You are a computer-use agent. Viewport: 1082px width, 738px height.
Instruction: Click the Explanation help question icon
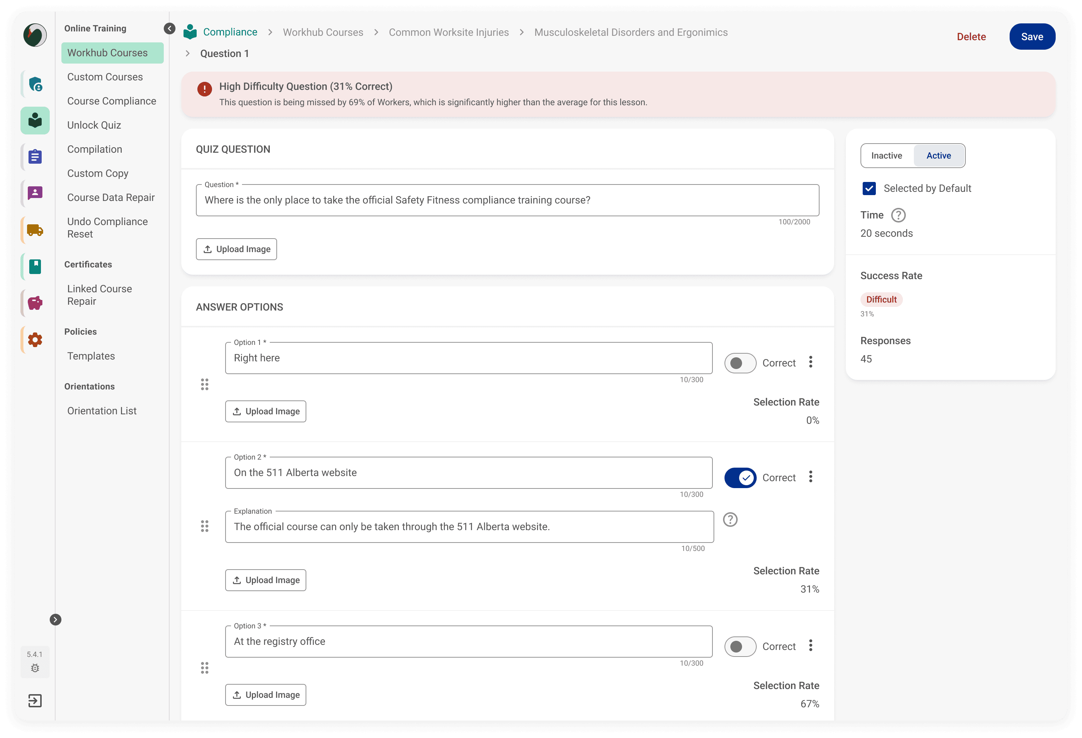click(x=730, y=519)
